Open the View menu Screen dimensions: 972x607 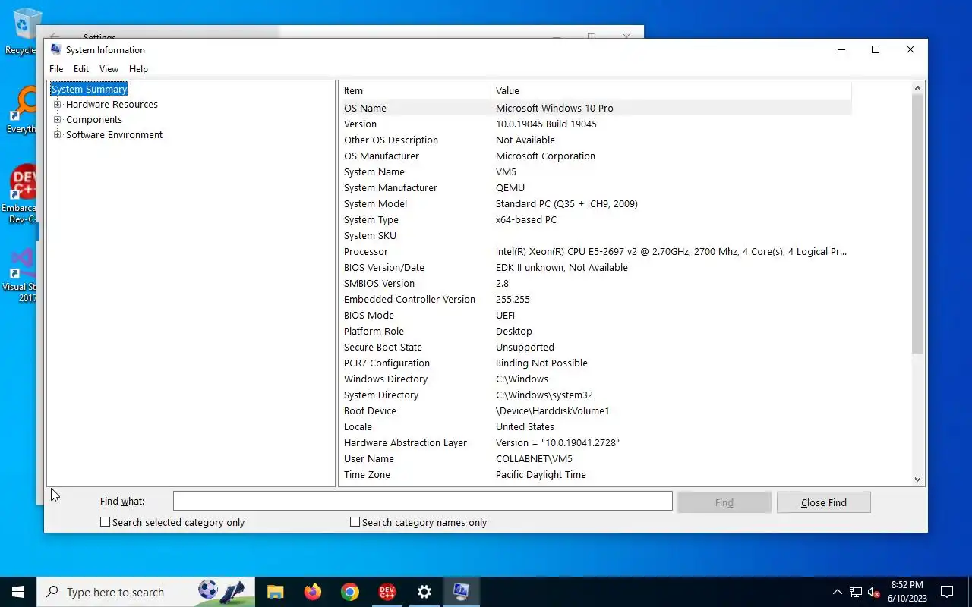tap(109, 69)
